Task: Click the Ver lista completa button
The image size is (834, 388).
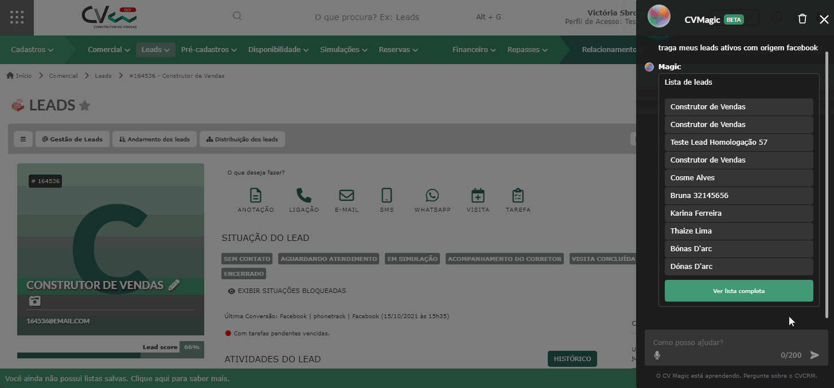Action: click(739, 291)
